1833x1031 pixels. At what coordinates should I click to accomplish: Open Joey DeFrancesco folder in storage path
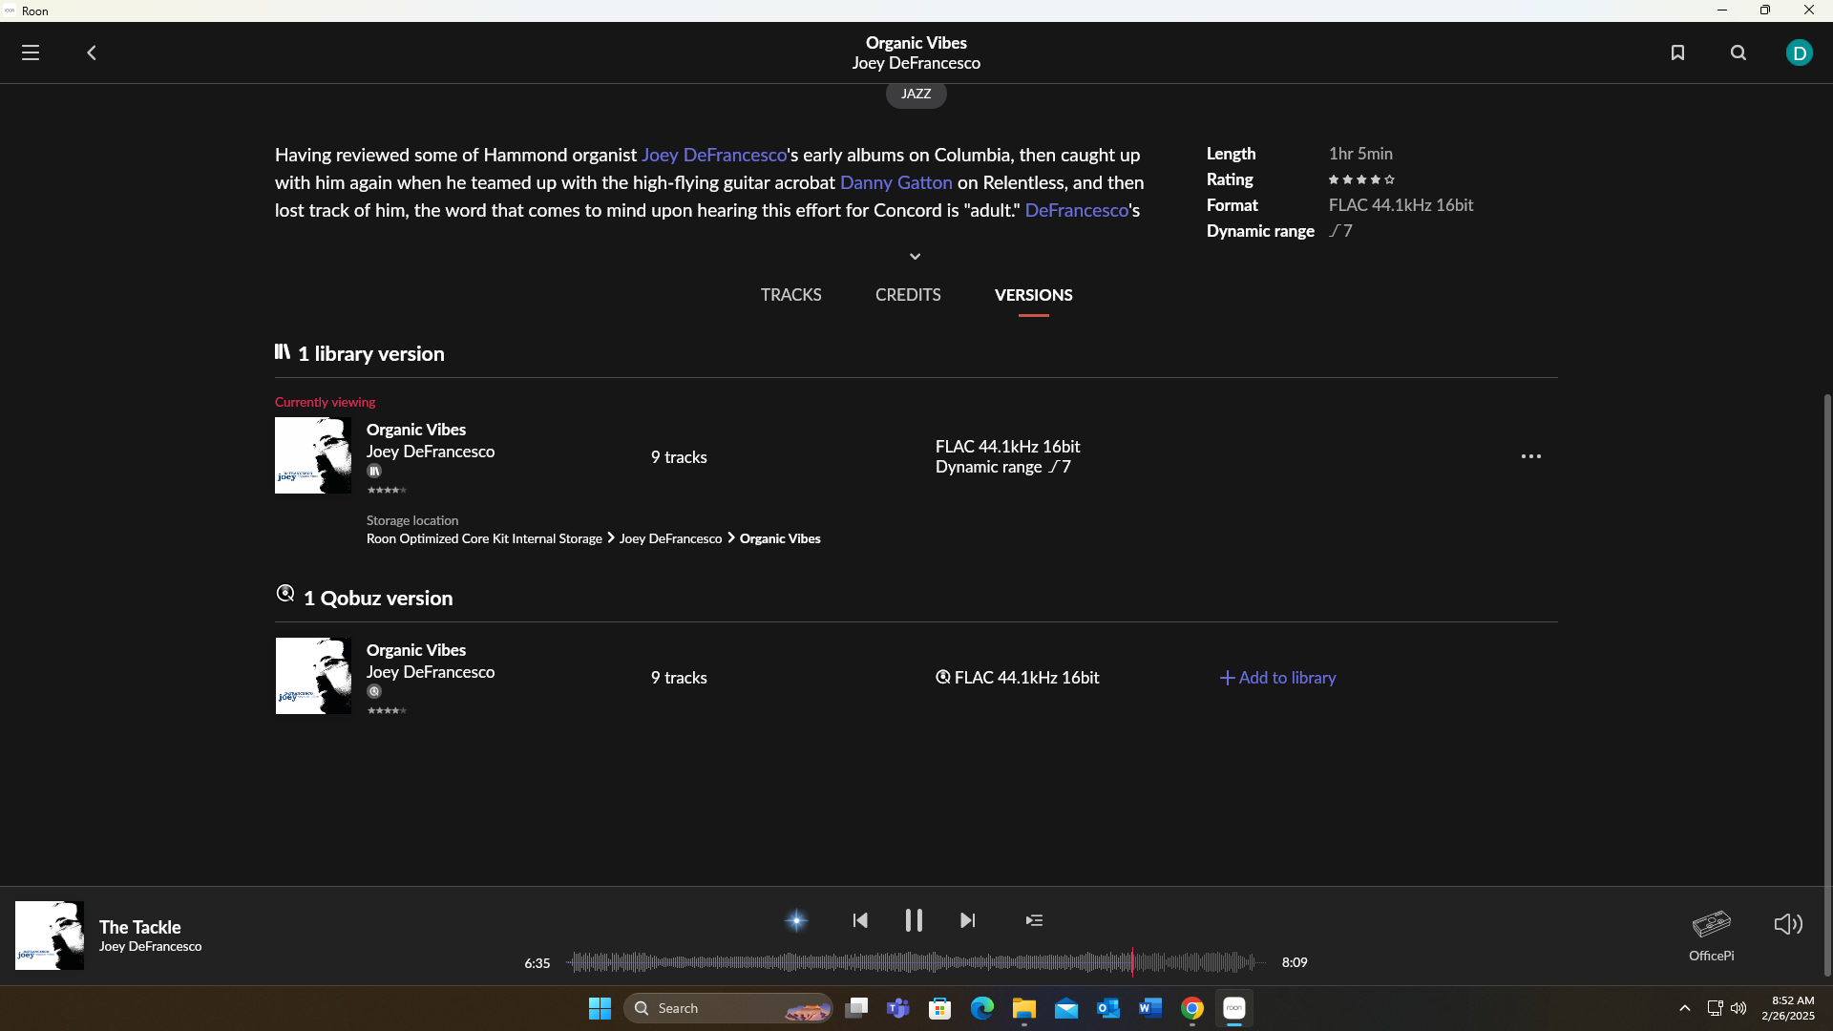[670, 538]
